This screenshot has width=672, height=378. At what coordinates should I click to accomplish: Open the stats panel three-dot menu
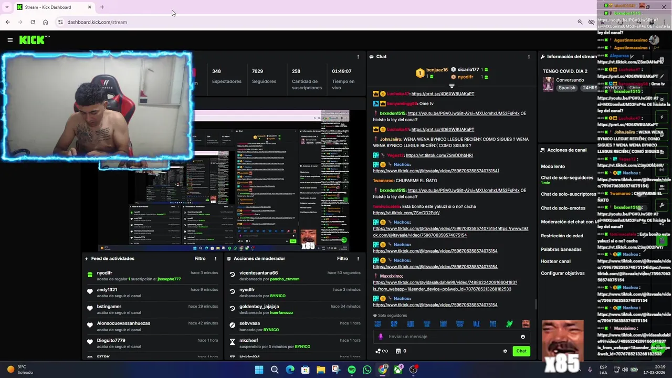pos(358,57)
